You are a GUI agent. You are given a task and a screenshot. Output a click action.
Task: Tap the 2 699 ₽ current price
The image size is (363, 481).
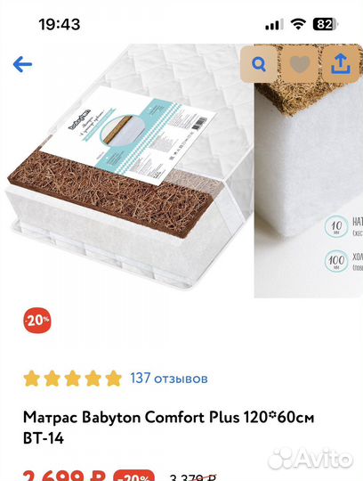tap(64, 476)
